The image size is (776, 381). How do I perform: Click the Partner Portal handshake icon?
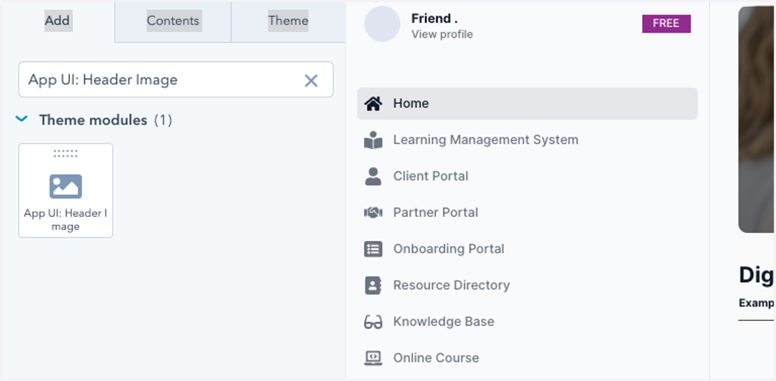point(373,212)
